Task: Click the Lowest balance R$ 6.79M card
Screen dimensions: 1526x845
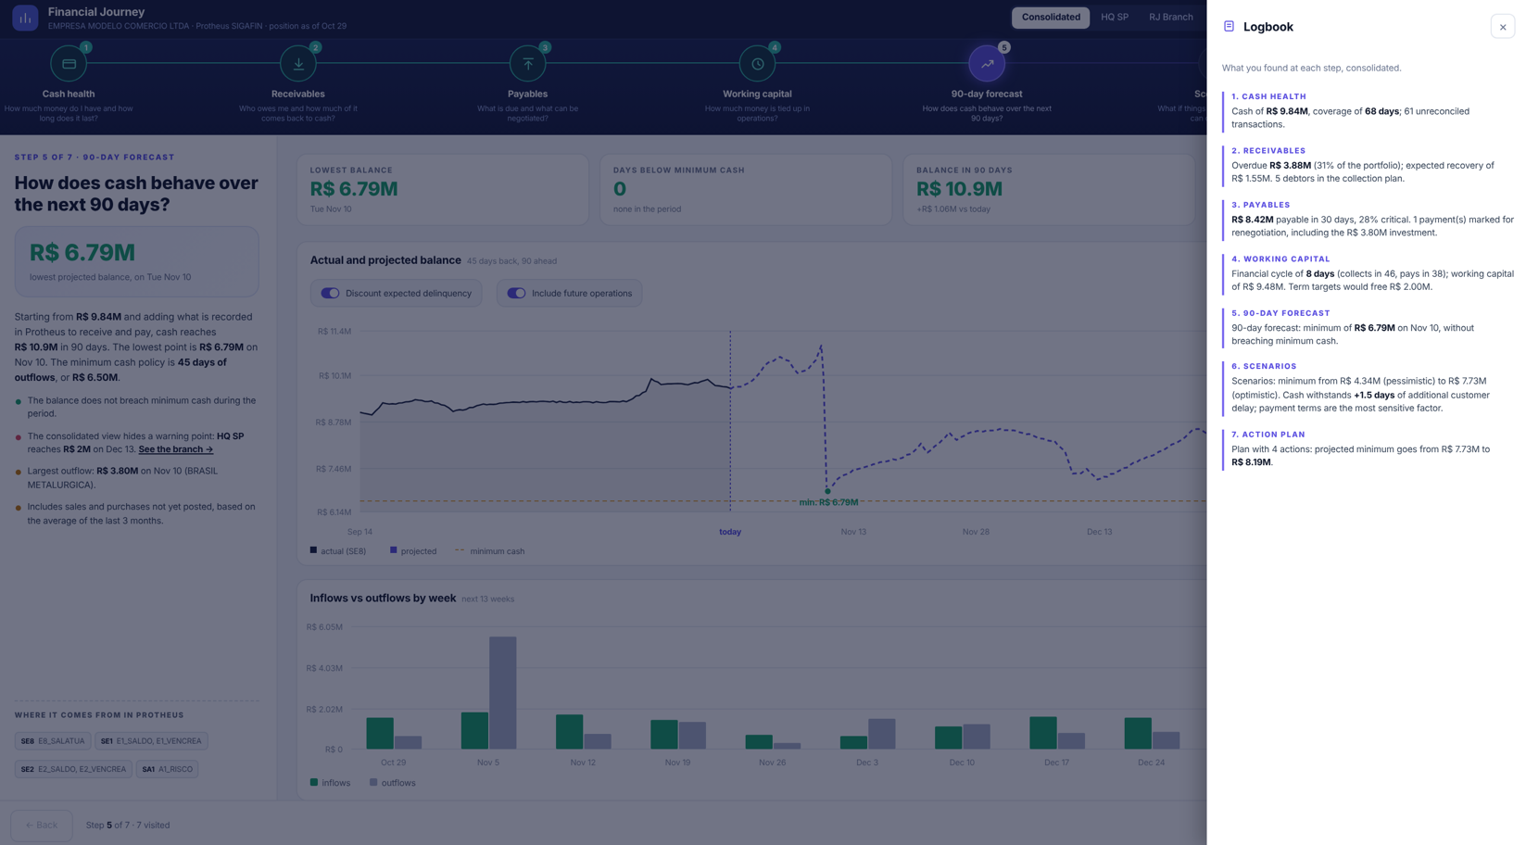Action: click(443, 190)
